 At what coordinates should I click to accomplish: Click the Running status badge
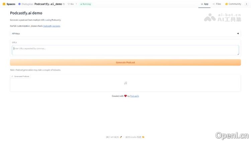coord(86,4)
